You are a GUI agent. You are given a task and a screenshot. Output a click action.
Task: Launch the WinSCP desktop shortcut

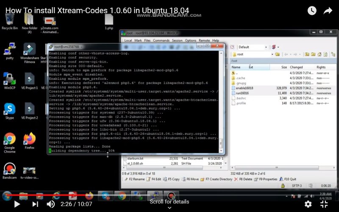(10, 81)
